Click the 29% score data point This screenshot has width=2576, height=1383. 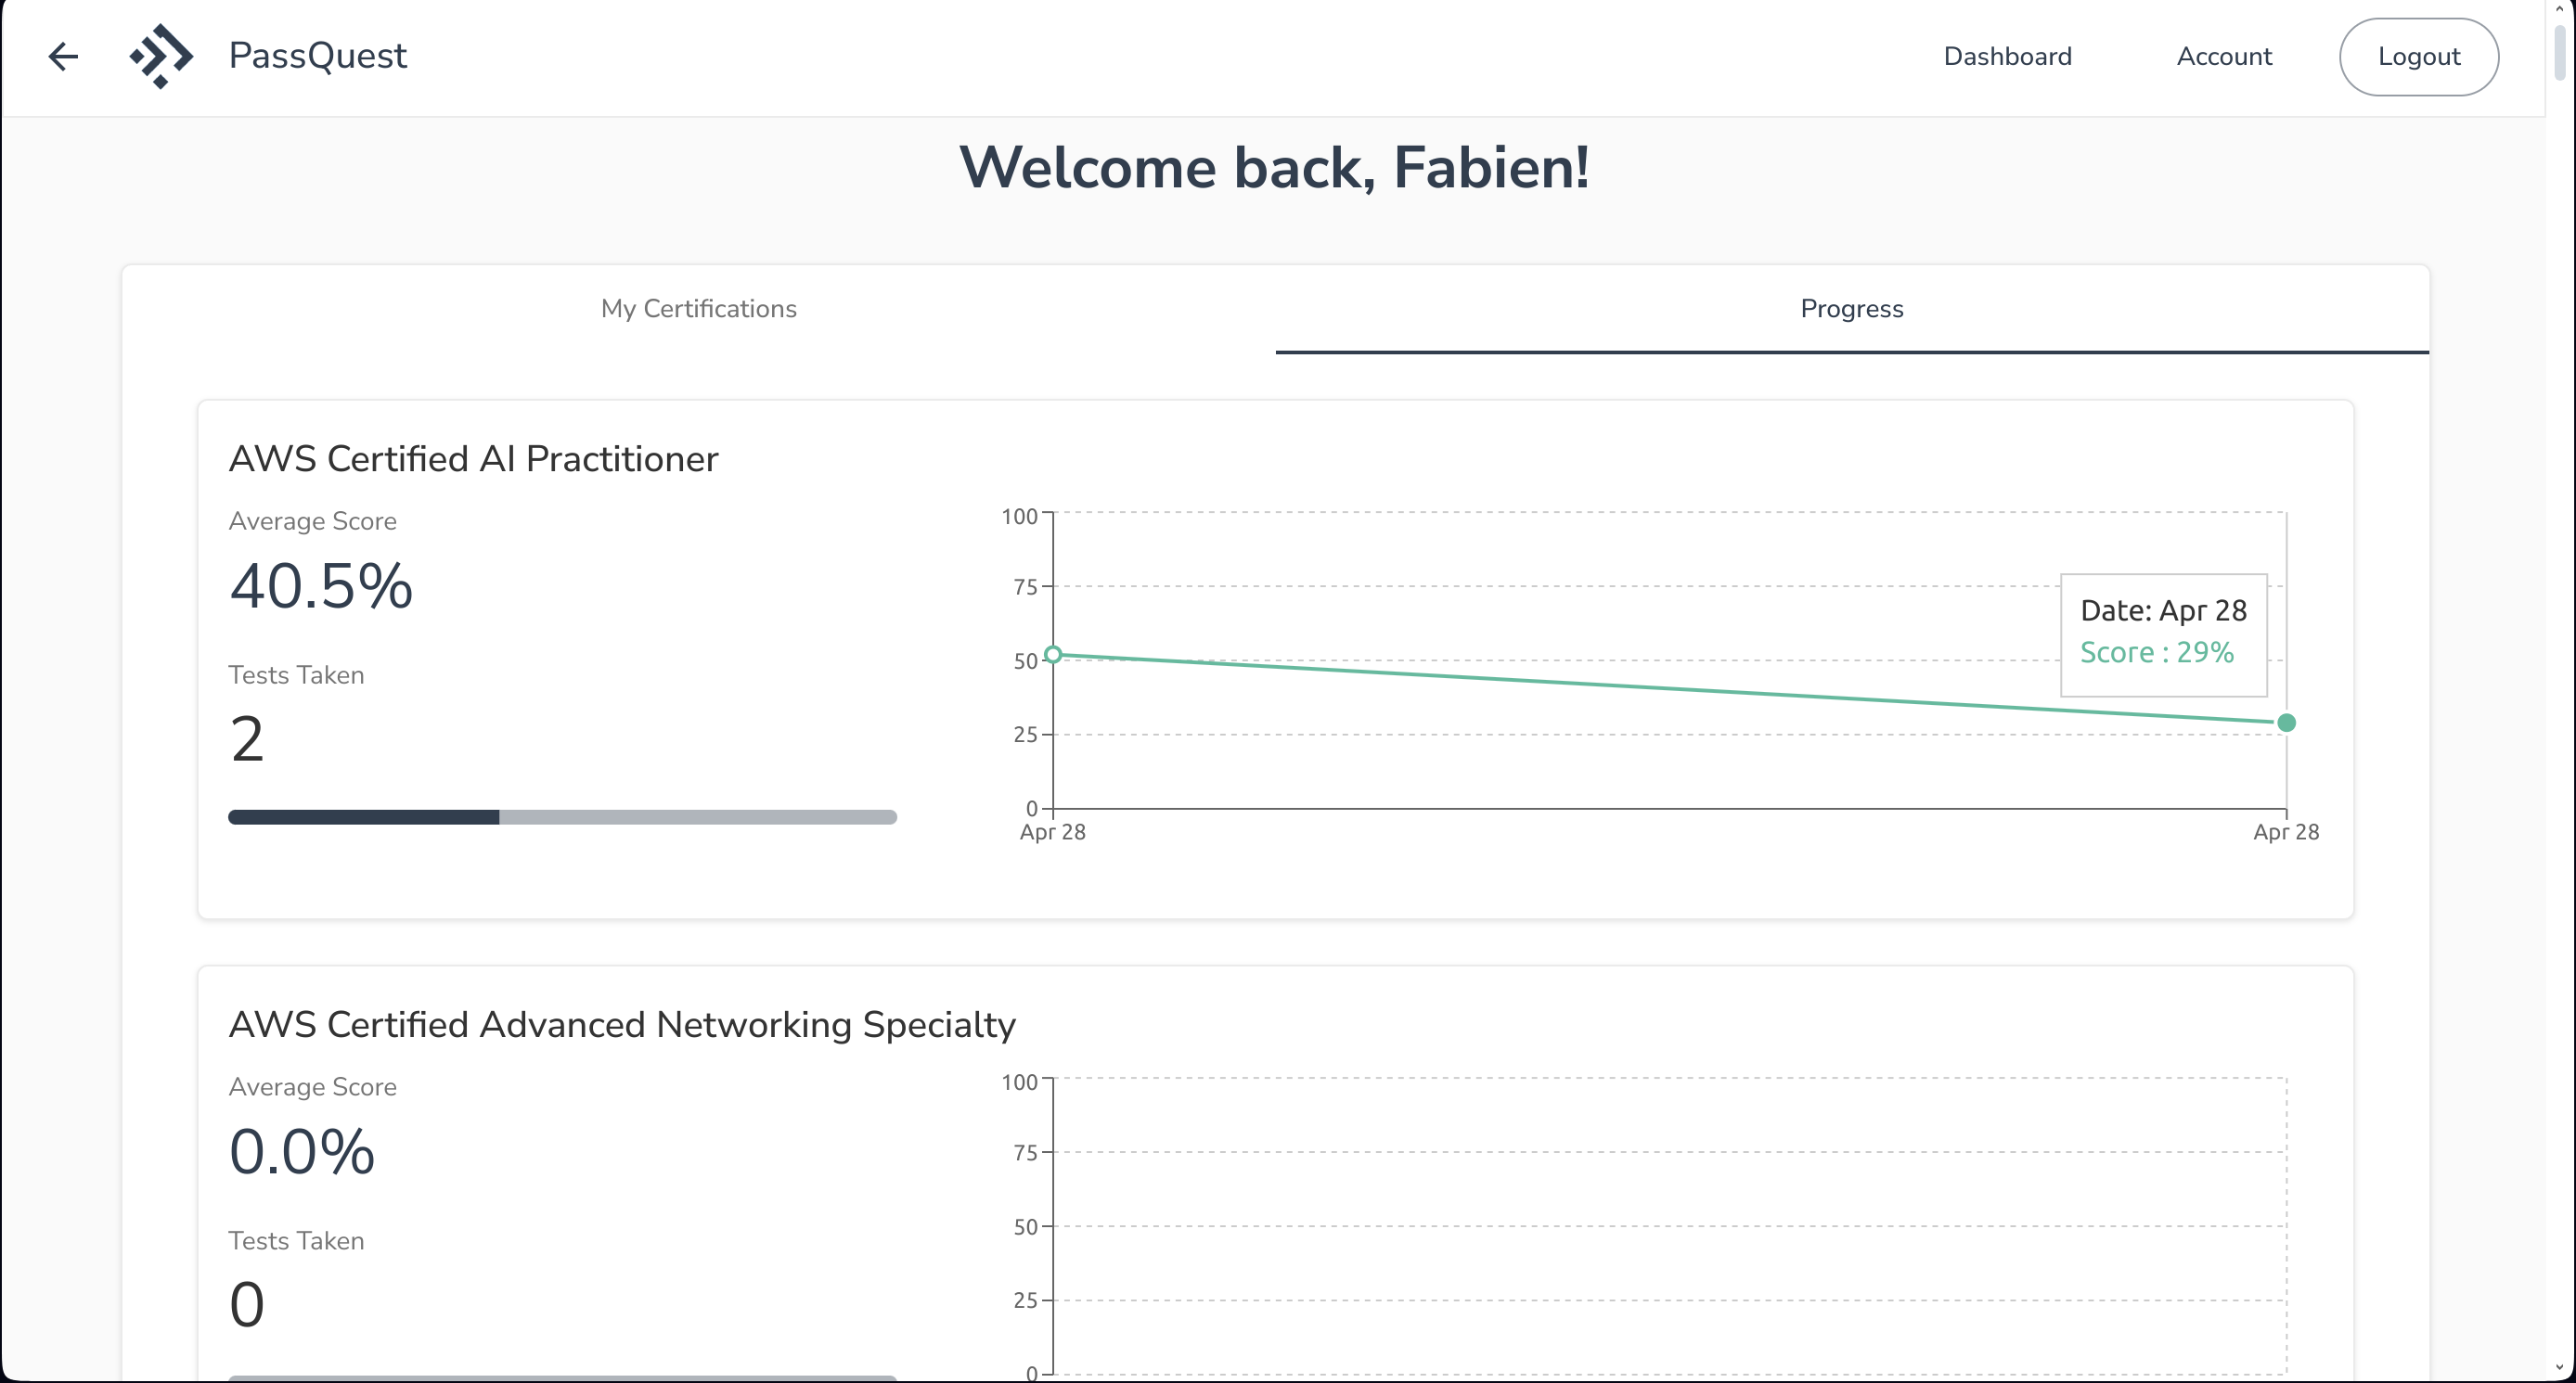tap(2286, 723)
